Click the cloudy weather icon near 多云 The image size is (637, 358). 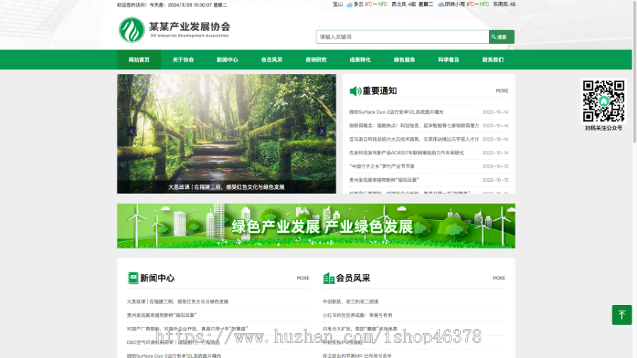[x=350, y=4]
